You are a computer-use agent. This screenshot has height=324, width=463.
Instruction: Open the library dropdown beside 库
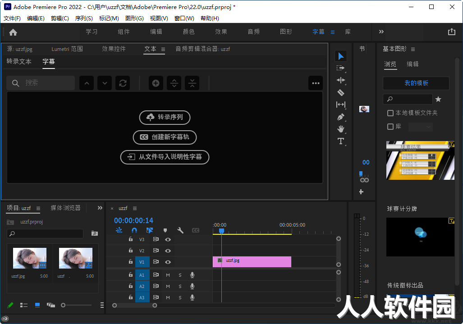pyautogui.click(x=421, y=127)
